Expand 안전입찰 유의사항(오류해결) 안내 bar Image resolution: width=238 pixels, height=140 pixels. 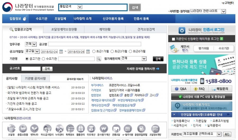tap(202, 115)
